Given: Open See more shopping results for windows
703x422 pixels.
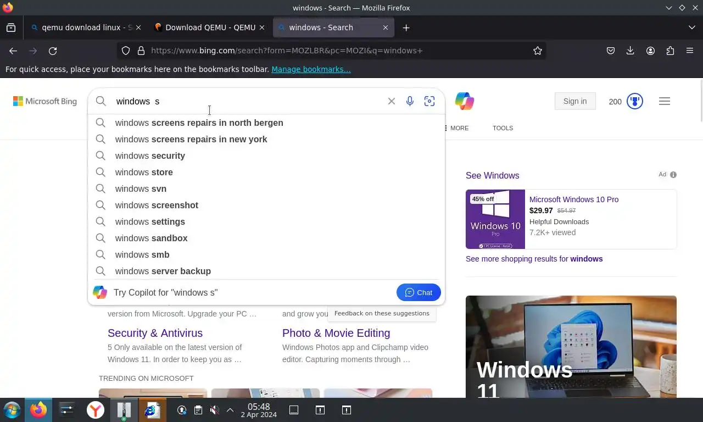Looking at the screenshot, I should (x=534, y=259).
